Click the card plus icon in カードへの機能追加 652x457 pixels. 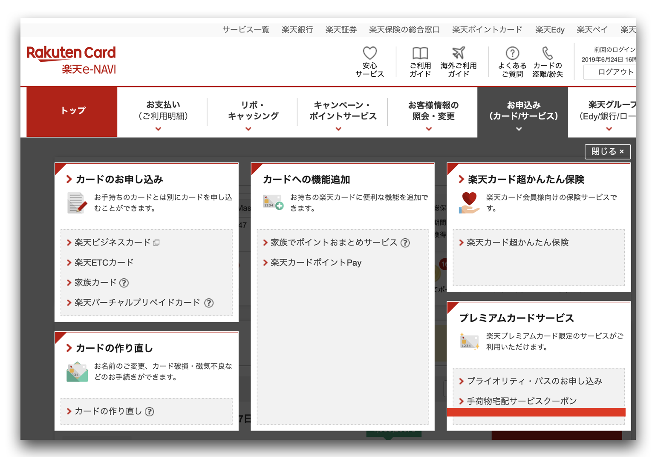click(x=273, y=202)
